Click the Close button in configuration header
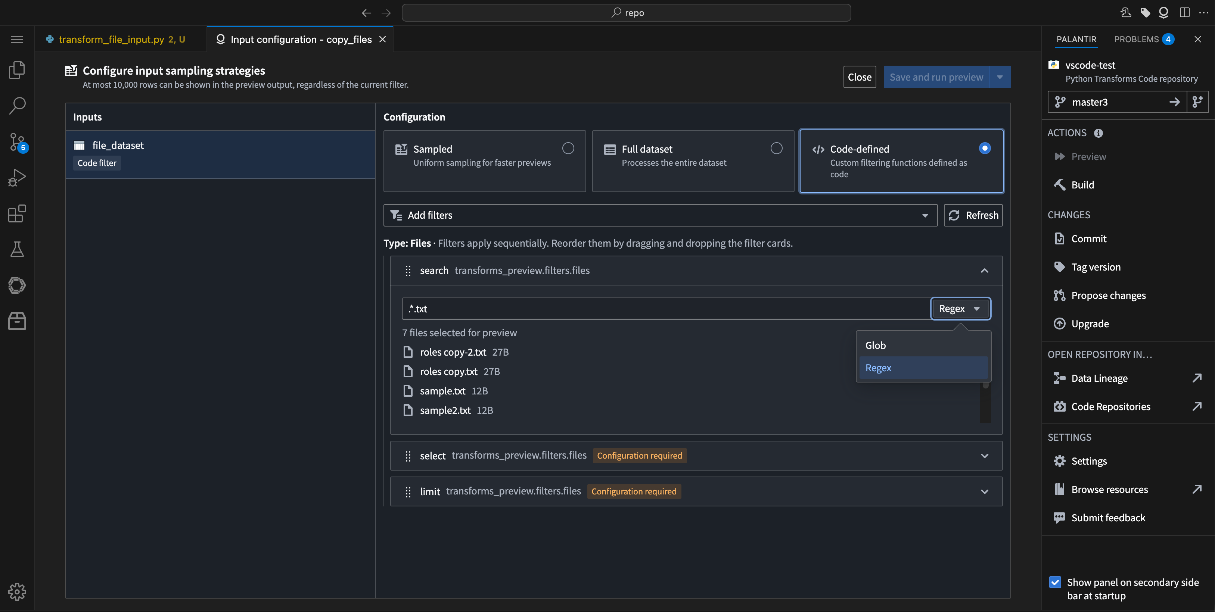Image resolution: width=1215 pixels, height=612 pixels. point(860,76)
